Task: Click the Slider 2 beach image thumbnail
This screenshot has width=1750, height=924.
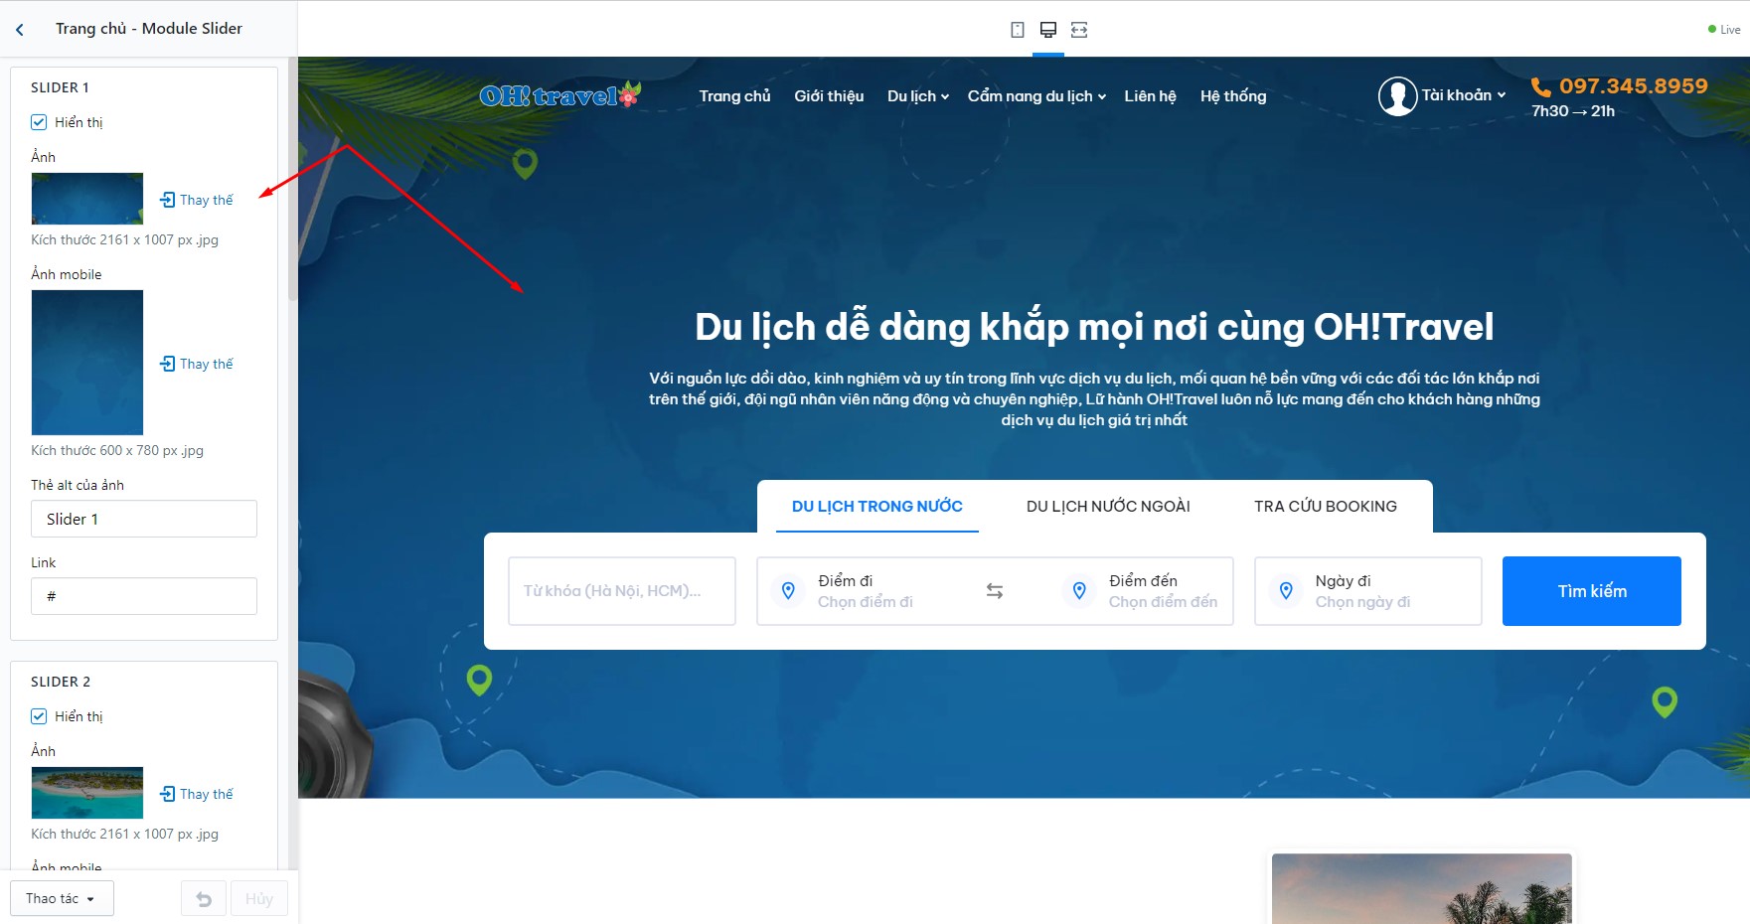Action: 87,793
